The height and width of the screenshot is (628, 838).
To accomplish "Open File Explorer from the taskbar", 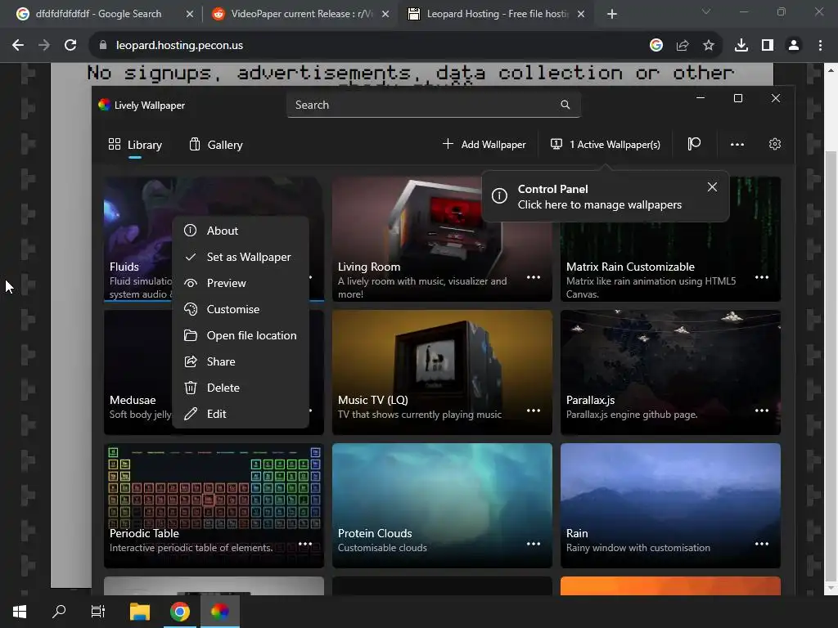I will [x=140, y=612].
